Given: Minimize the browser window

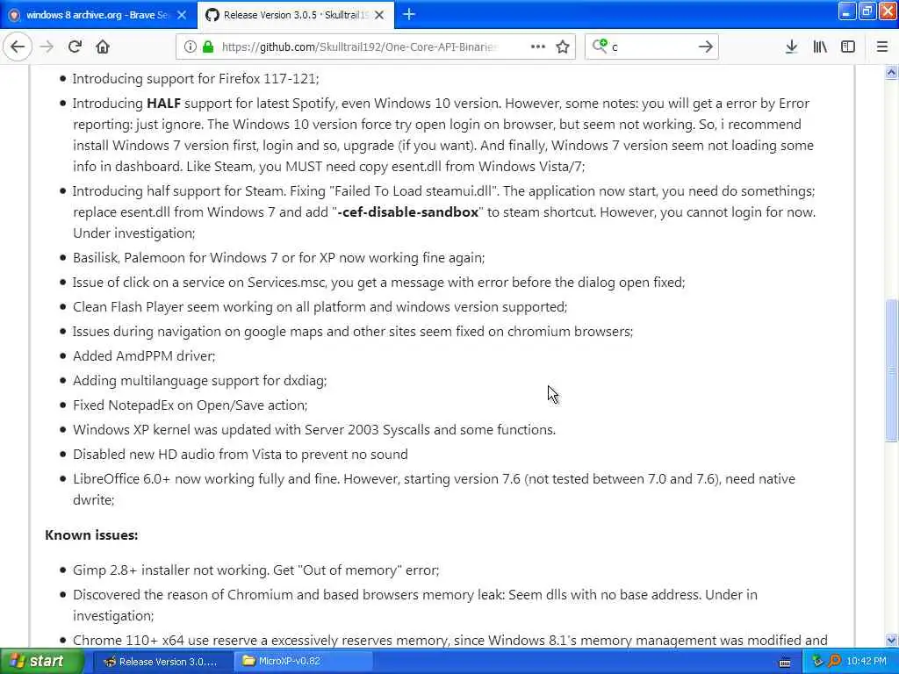Looking at the screenshot, I should coord(847,11).
